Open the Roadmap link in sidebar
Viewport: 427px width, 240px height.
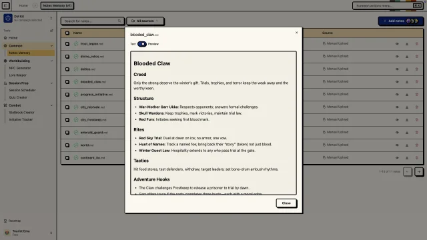pyautogui.click(x=12, y=221)
